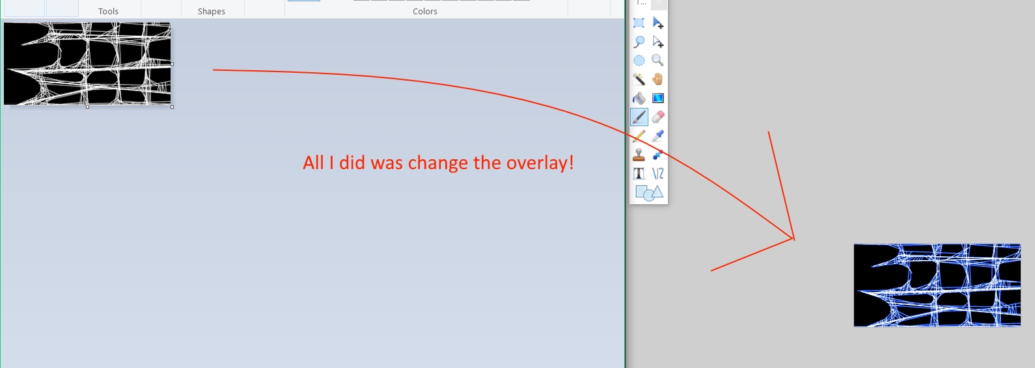The image size is (1035, 368).
Task: Click the canvas bottom-edge middle resize handle
Action: coord(87,107)
